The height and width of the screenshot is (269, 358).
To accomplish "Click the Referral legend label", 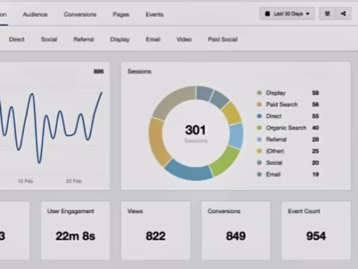I will pyautogui.click(x=276, y=139).
